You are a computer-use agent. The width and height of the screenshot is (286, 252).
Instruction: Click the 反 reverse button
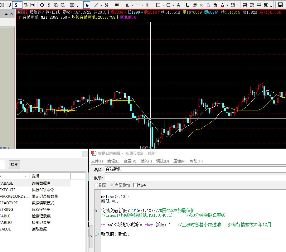[x=266, y=5]
